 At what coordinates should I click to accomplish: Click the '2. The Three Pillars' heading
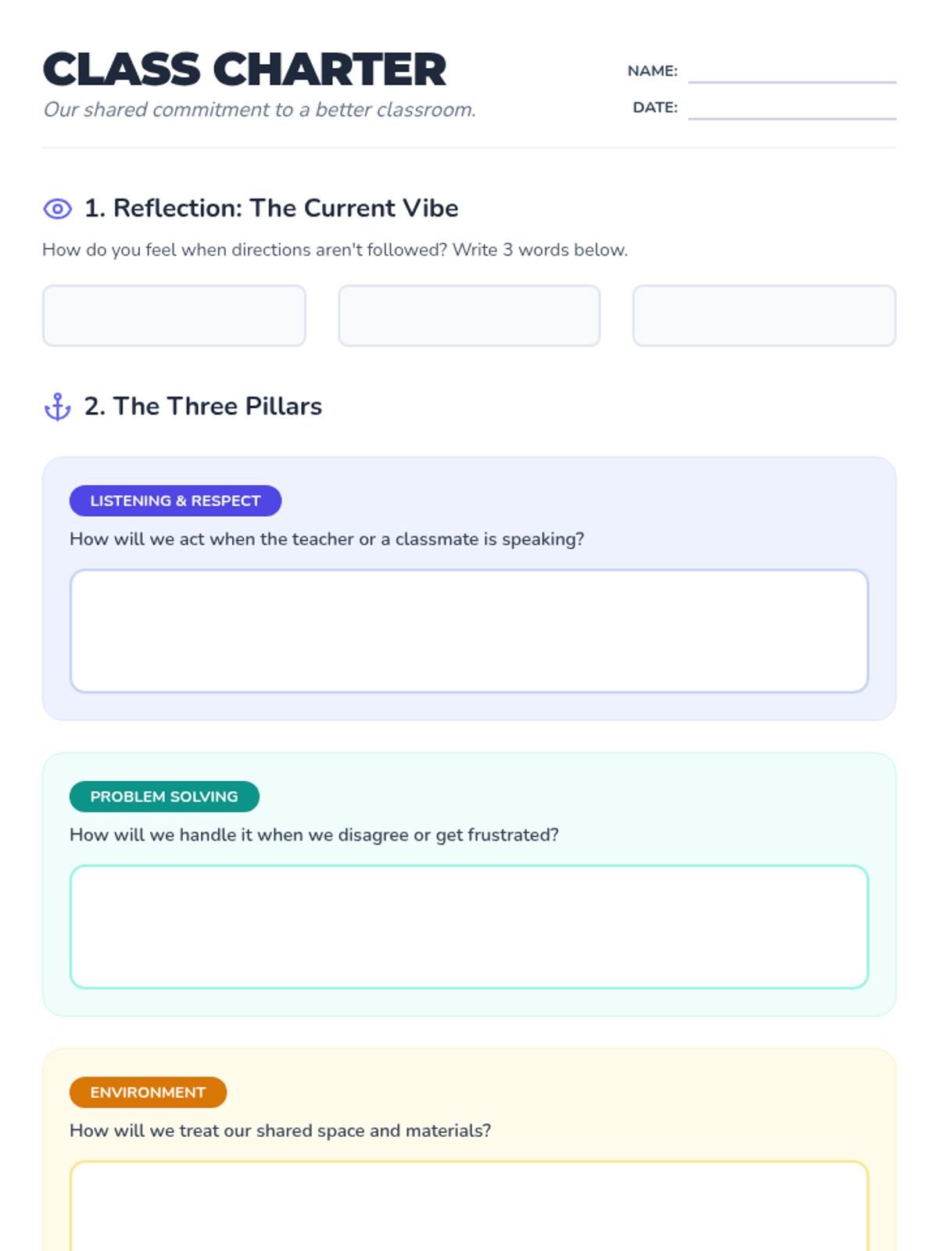(x=203, y=406)
